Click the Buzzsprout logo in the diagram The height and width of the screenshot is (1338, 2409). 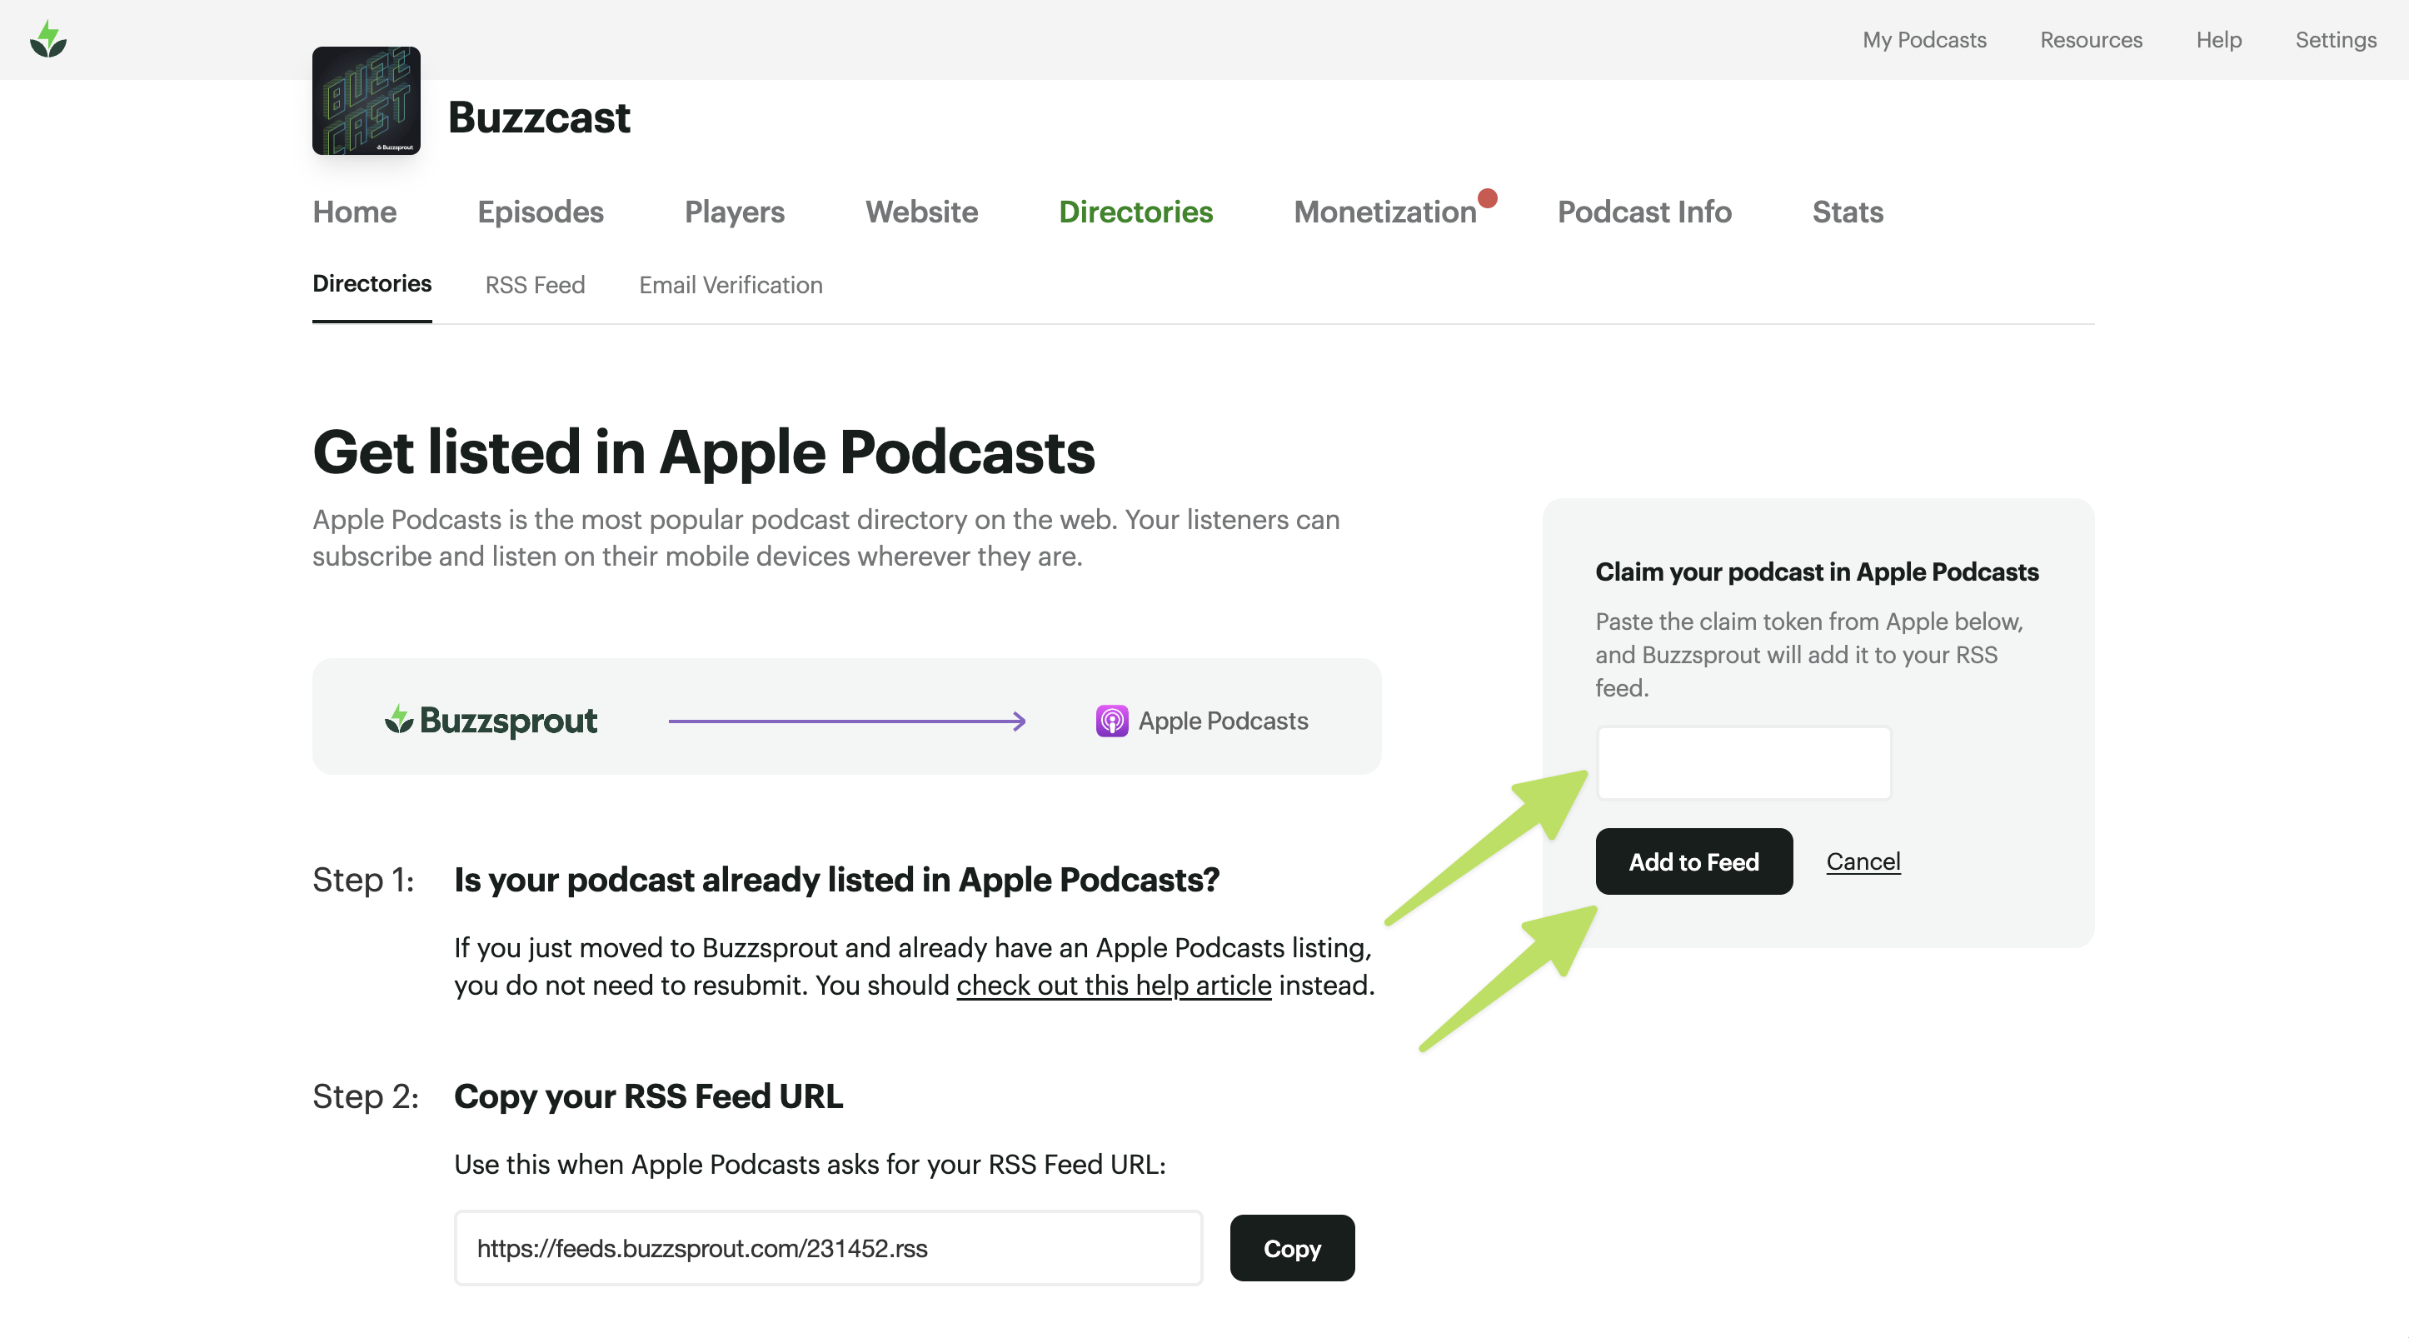(491, 720)
